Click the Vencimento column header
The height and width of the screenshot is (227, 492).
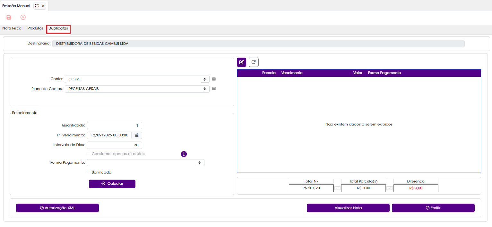292,73
